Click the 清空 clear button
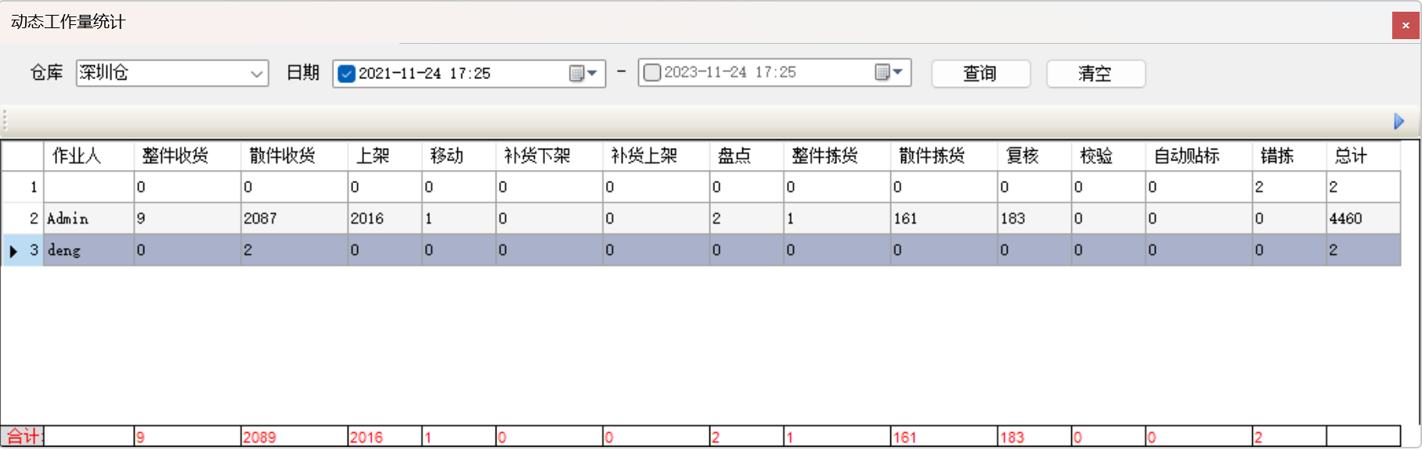 [x=1095, y=74]
